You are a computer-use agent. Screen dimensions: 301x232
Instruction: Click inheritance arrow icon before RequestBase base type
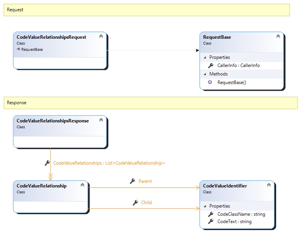coord(18,50)
